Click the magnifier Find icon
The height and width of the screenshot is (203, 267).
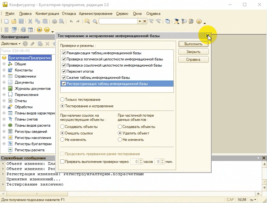point(95,21)
